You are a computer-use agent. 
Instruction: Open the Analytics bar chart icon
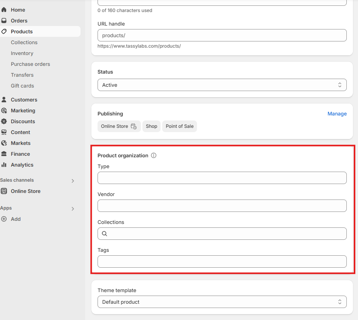[x=4, y=165]
